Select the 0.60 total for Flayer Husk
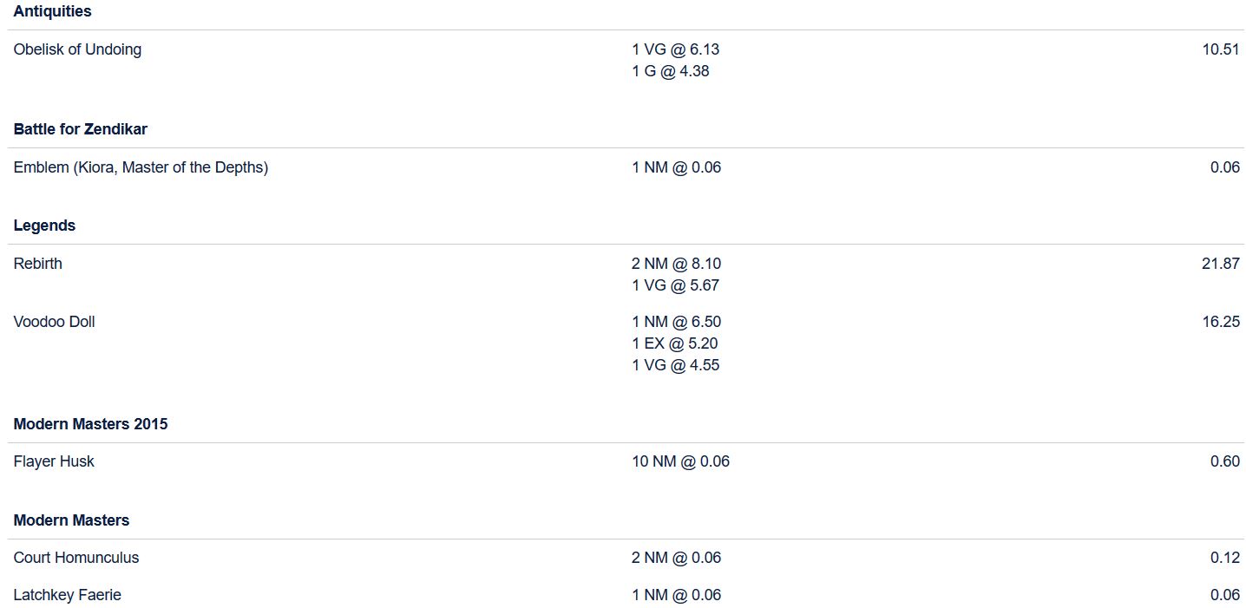Screen dimensions: 1246x608 tap(1224, 461)
